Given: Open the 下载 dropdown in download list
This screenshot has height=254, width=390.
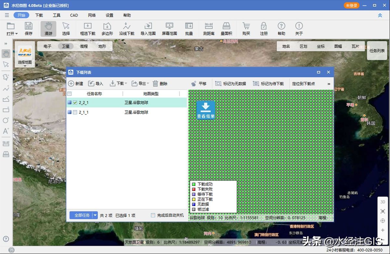Looking at the screenshot, I should point(118,83).
